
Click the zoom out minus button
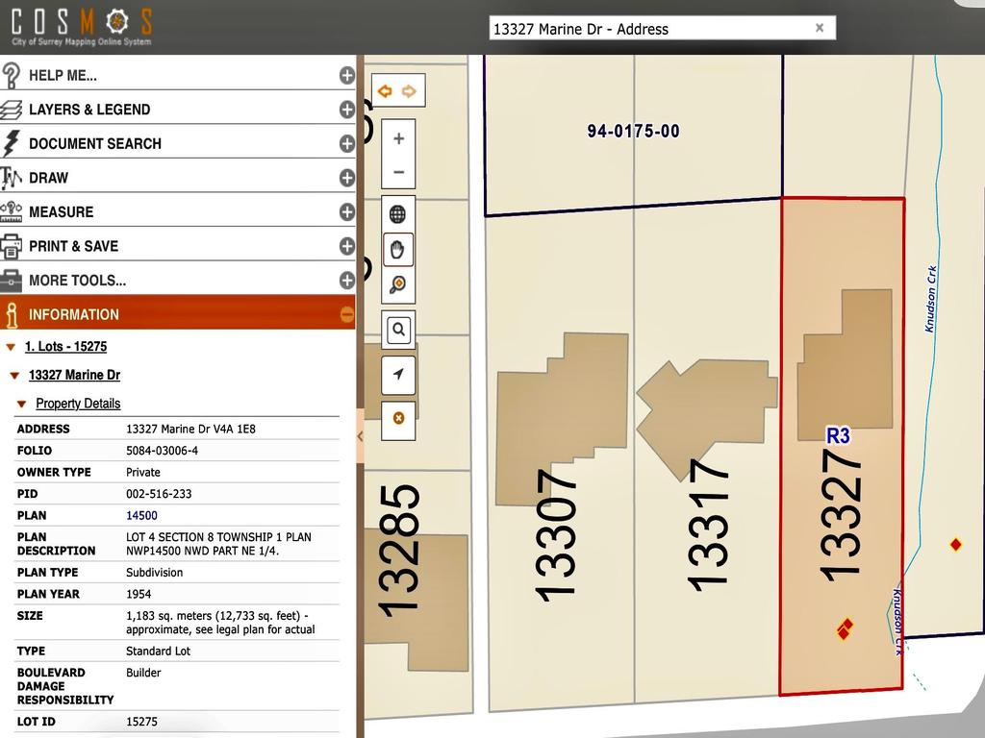tap(398, 171)
